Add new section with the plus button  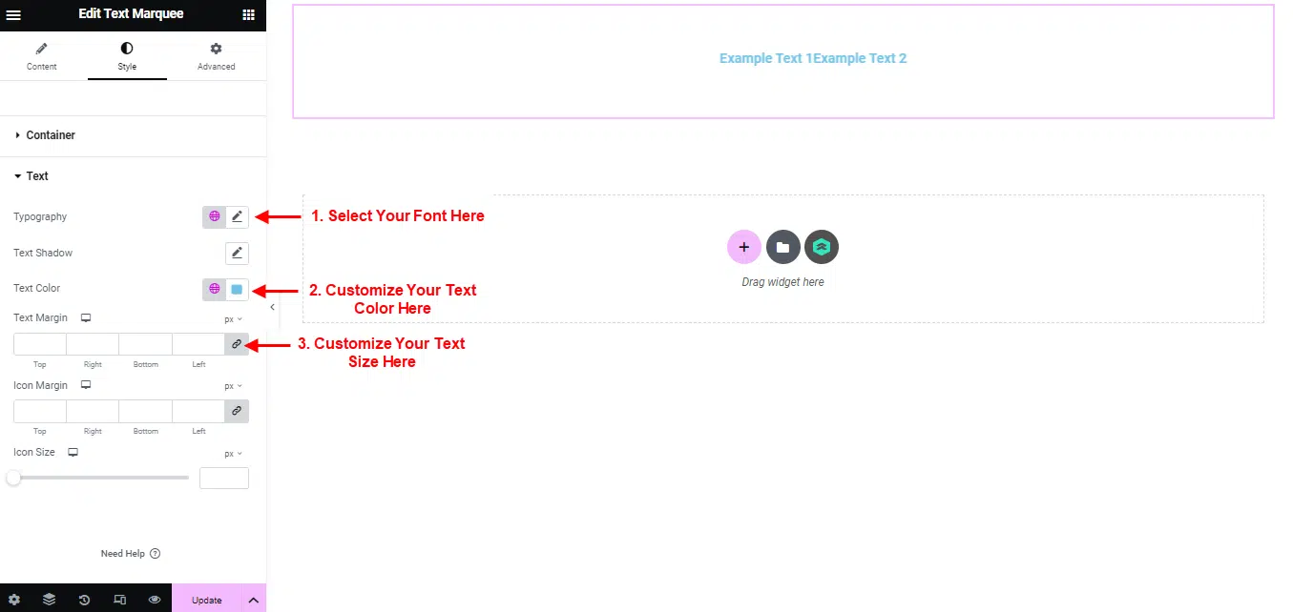tap(744, 247)
